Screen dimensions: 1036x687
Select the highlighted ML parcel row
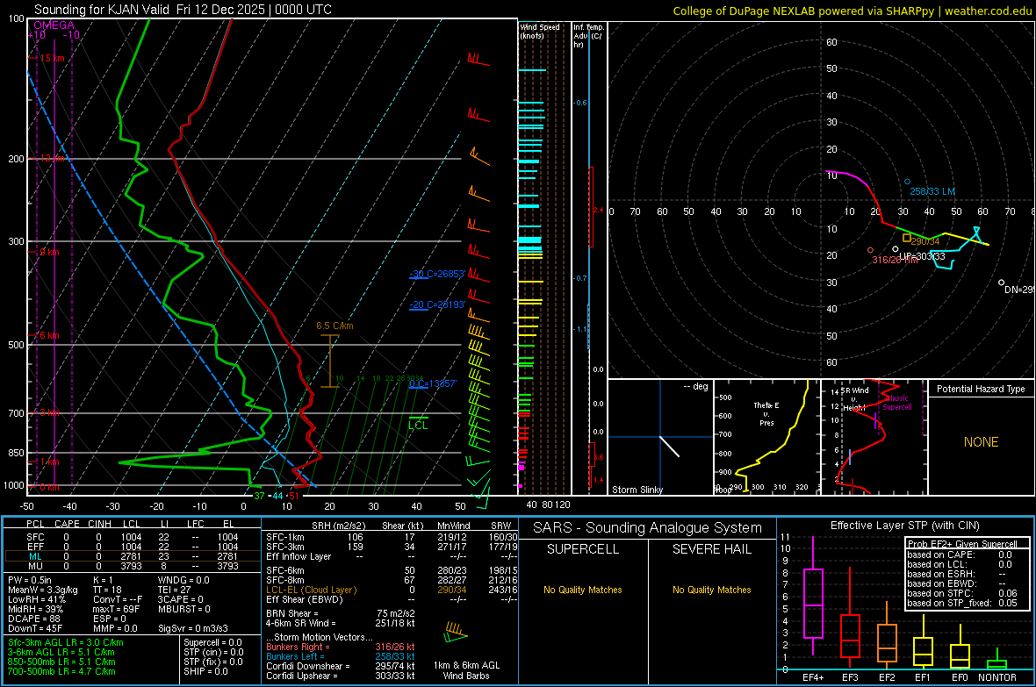(x=133, y=556)
